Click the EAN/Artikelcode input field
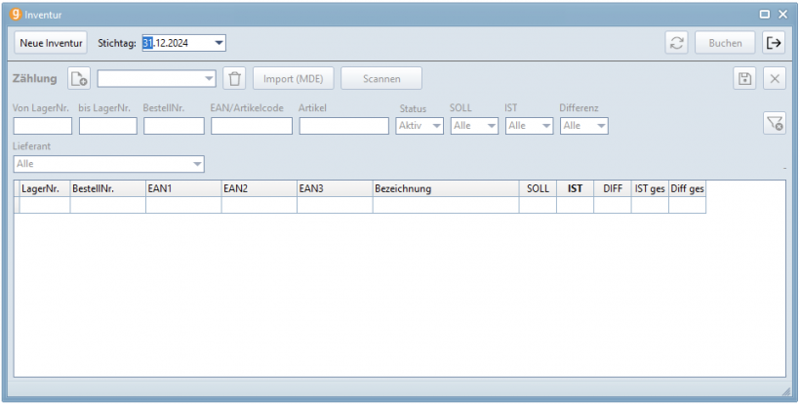 251,126
